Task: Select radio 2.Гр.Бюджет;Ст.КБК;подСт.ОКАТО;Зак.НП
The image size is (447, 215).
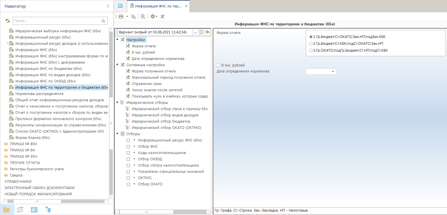Action: point(311,44)
